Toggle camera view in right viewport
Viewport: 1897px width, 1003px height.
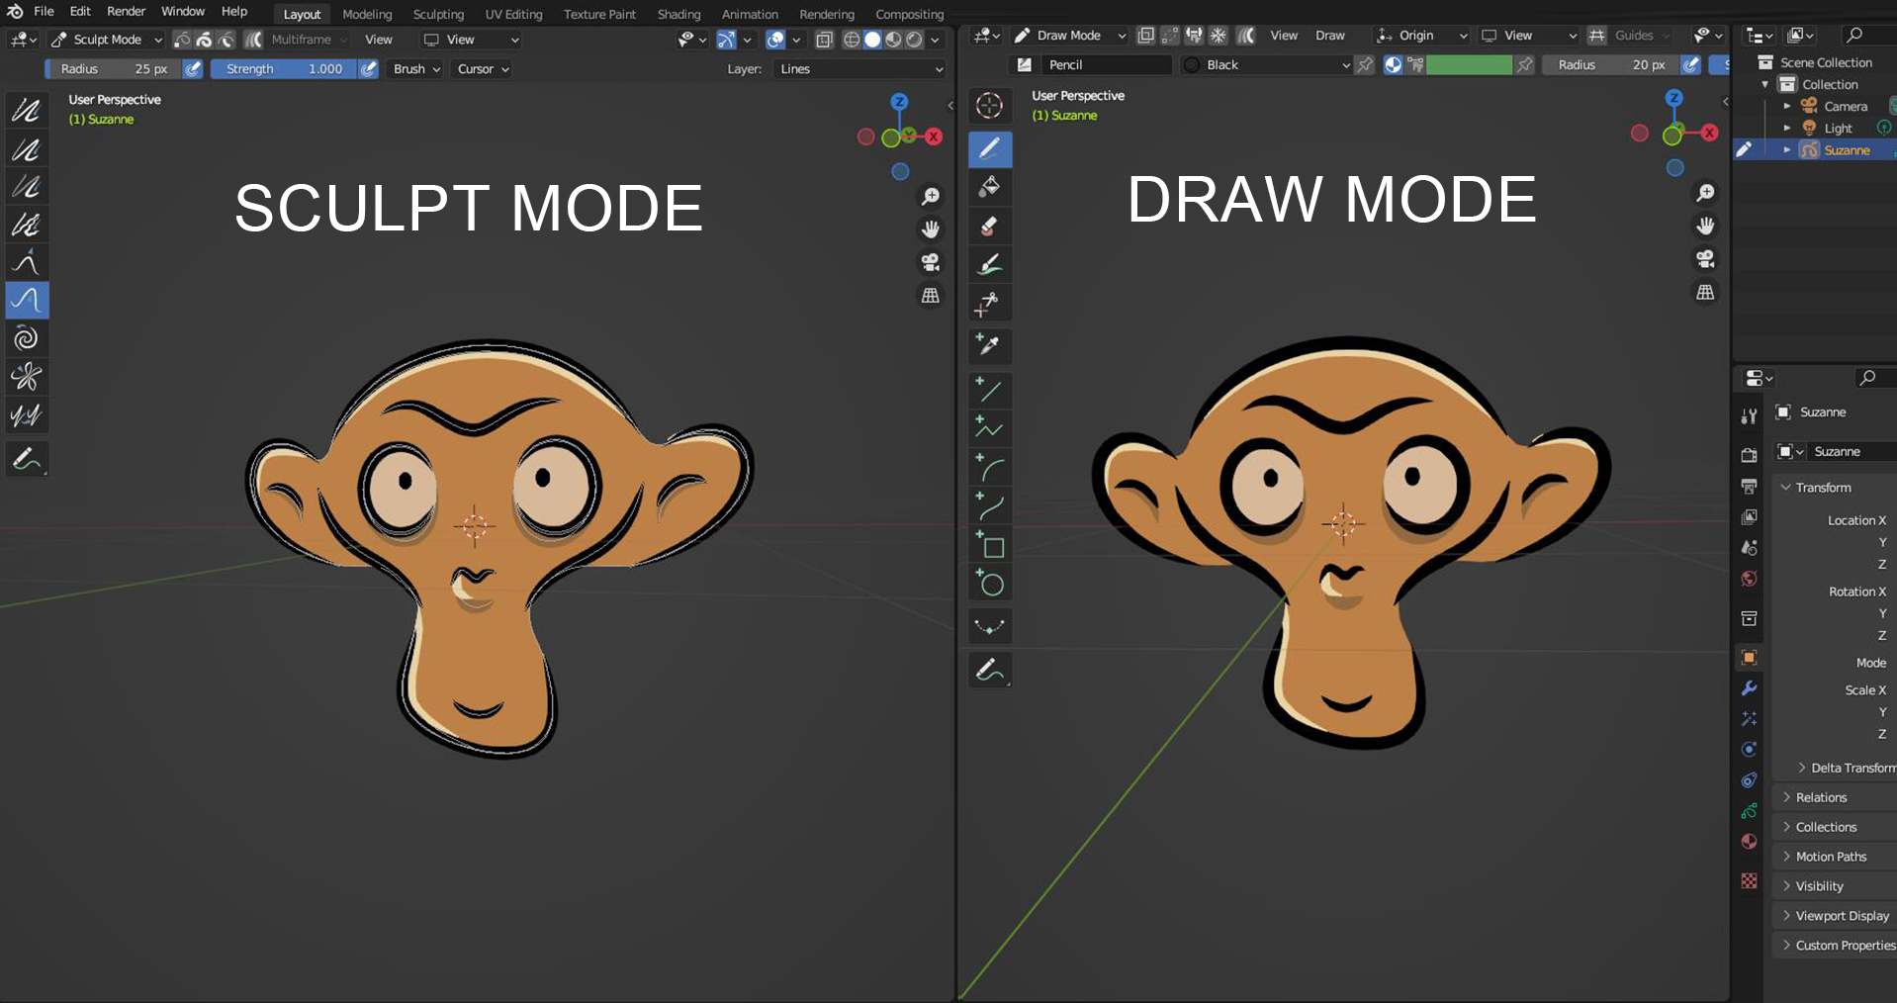(1705, 259)
